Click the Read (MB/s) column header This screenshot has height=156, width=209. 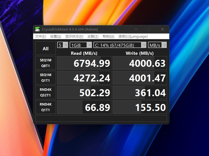[x=84, y=53]
